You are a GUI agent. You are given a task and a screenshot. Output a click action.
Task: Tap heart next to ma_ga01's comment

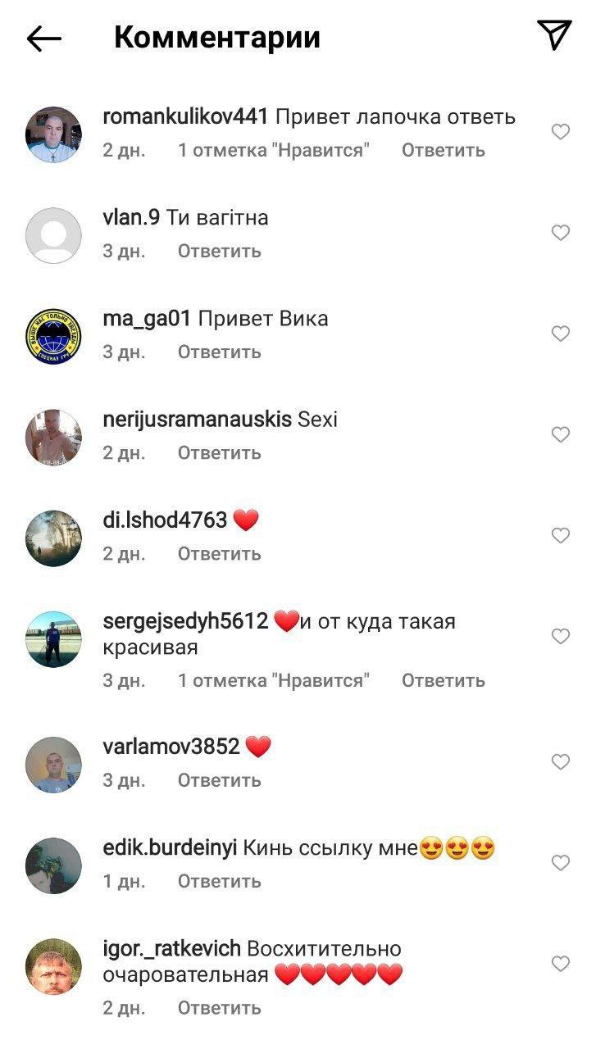click(561, 334)
